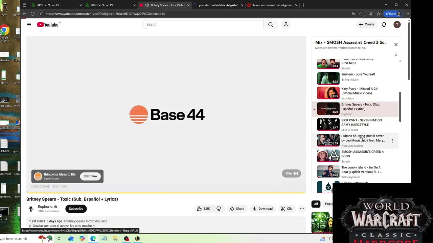Open the Euphoric. channel name link
Image resolution: width=433 pixels, height=243 pixels.
(45, 207)
